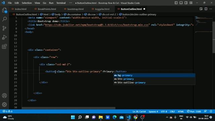Toggle secondary side bar layout icon
The image size is (215, 121).
click(186, 3)
